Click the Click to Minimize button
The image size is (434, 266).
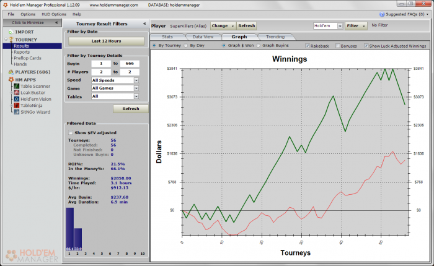[32, 23]
